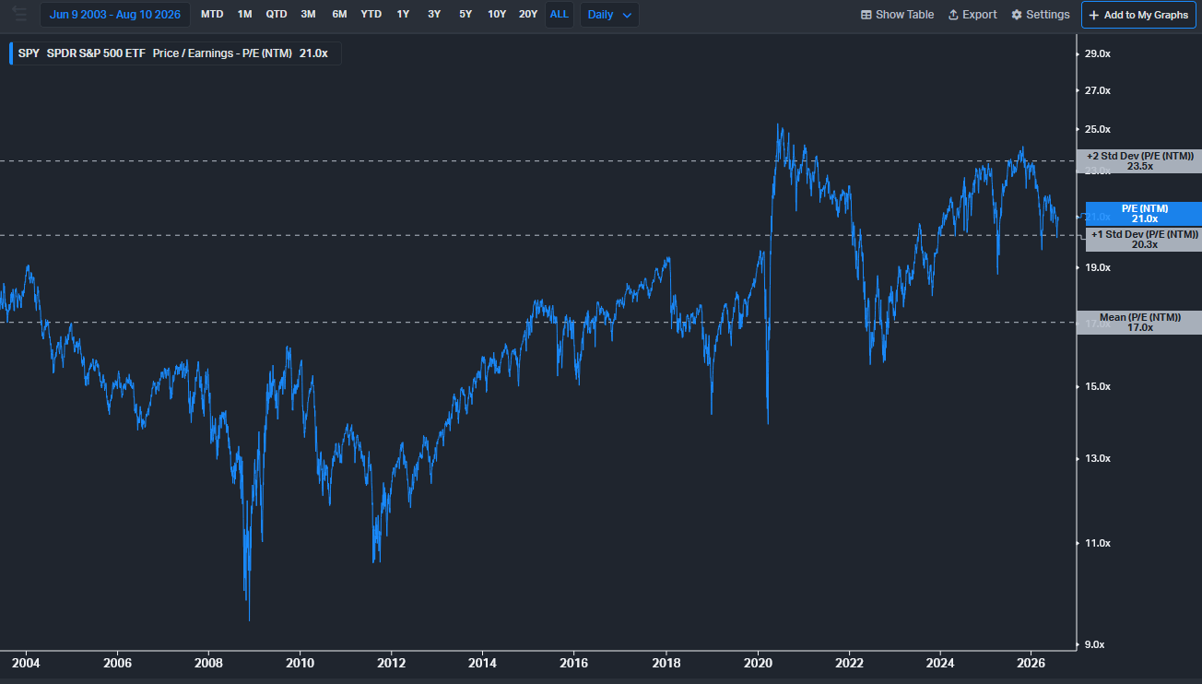Click the 2014 label on the time axis
Viewport: 1202px width, 684px height.
[x=483, y=663]
